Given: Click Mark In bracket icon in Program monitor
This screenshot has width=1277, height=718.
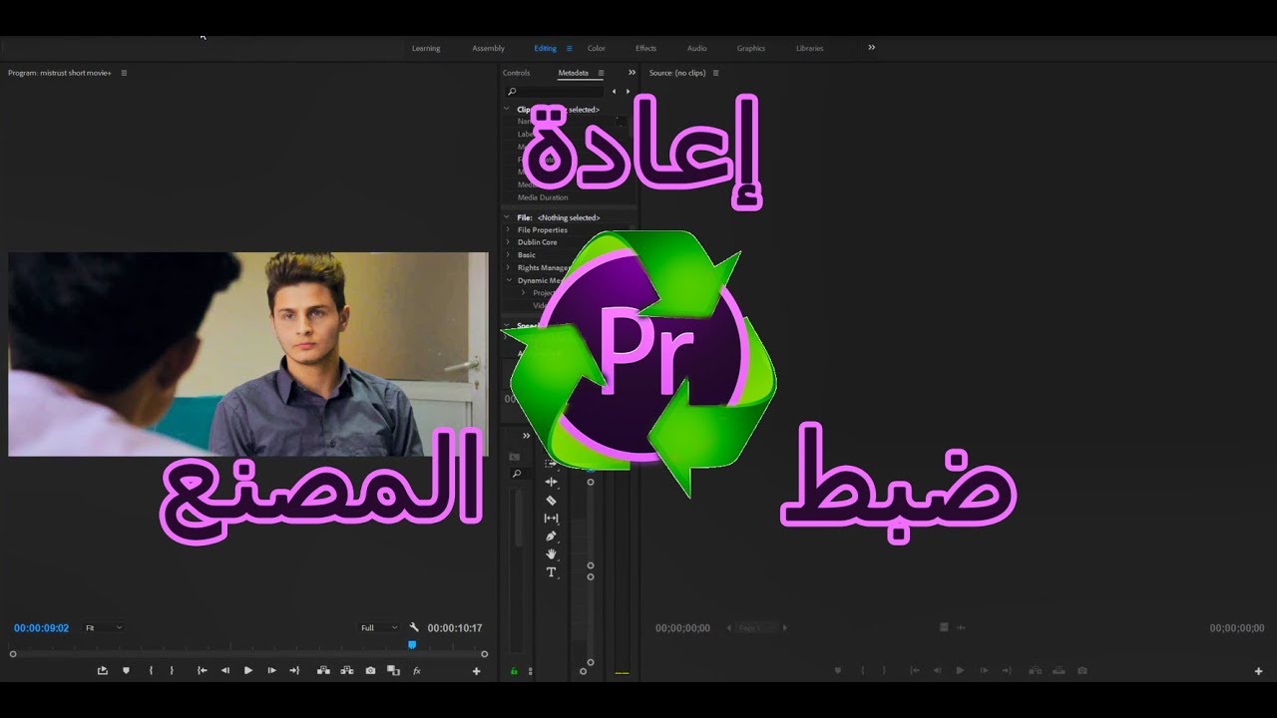Looking at the screenshot, I should tap(151, 671).
